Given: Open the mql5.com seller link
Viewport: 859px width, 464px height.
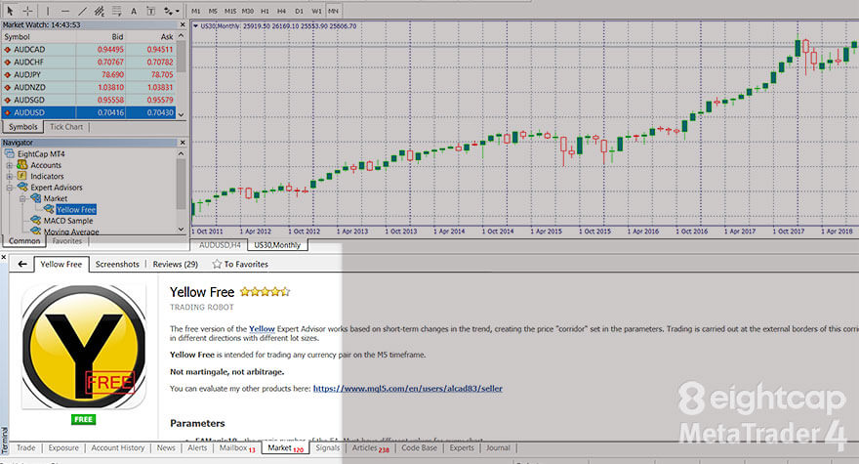Looking at the screenshot, I should 408,389.
